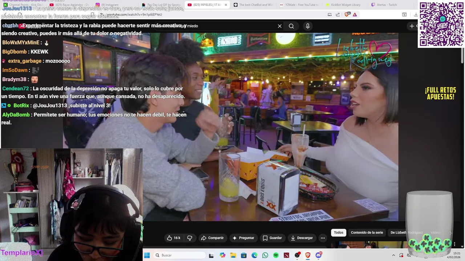Click the Descargar download button

click(302, 238)
